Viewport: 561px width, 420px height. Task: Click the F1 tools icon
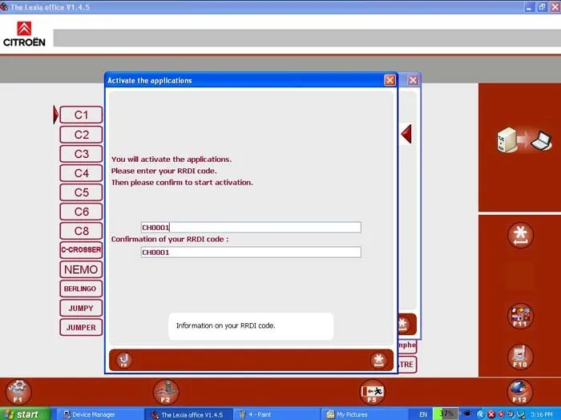coord(18,392)
